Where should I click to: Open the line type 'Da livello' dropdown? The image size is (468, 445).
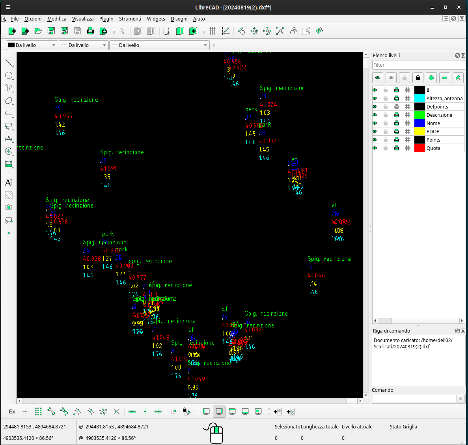[159, 45]
